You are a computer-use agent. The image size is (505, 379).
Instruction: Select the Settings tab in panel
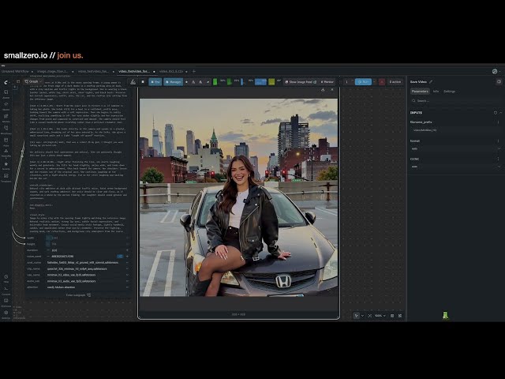click(449, 92)
